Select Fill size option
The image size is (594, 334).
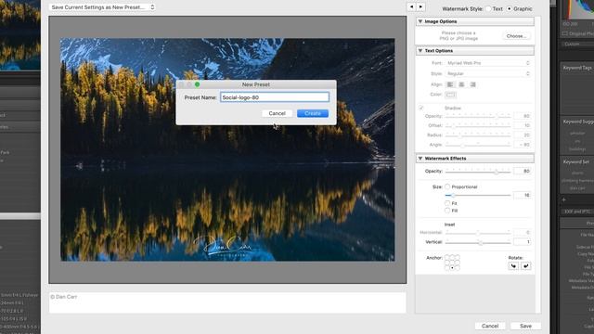[447, 211]
